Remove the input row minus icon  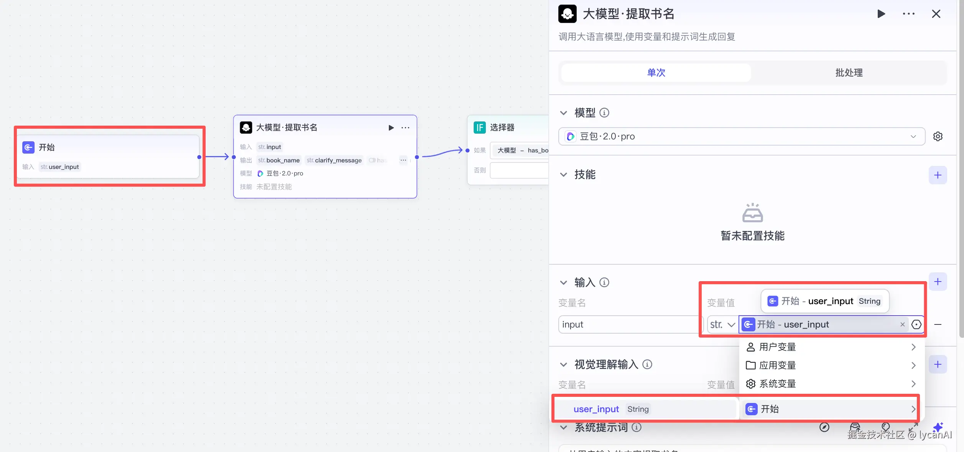coord(938,325)
